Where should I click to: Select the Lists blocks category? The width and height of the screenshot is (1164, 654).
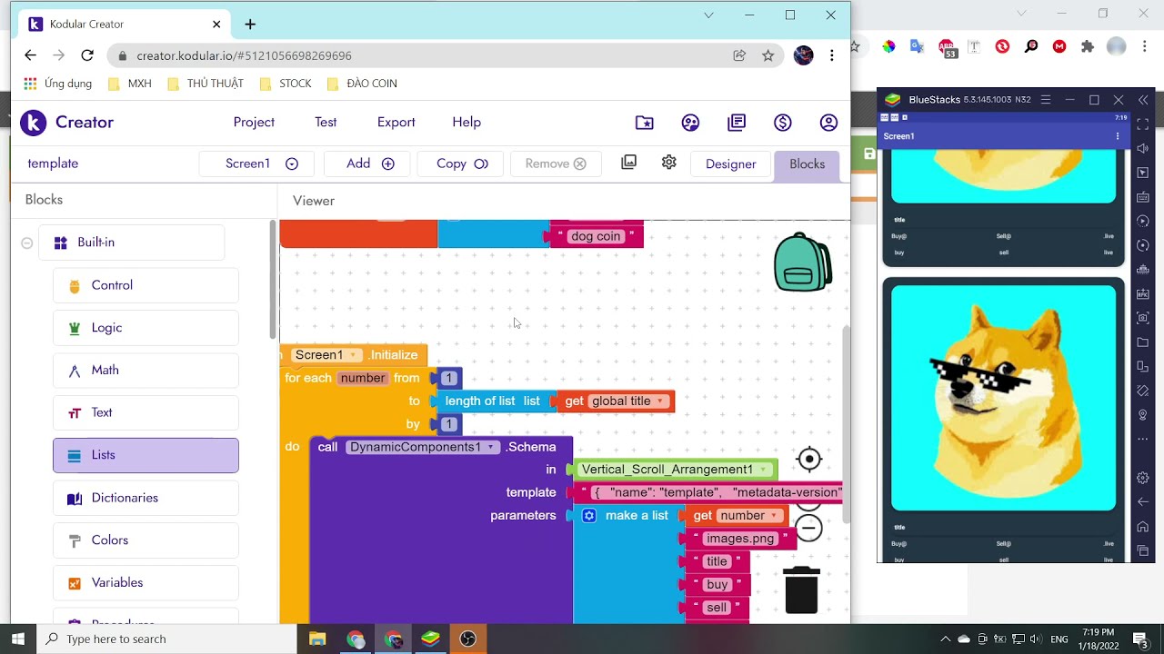[145, 455]
